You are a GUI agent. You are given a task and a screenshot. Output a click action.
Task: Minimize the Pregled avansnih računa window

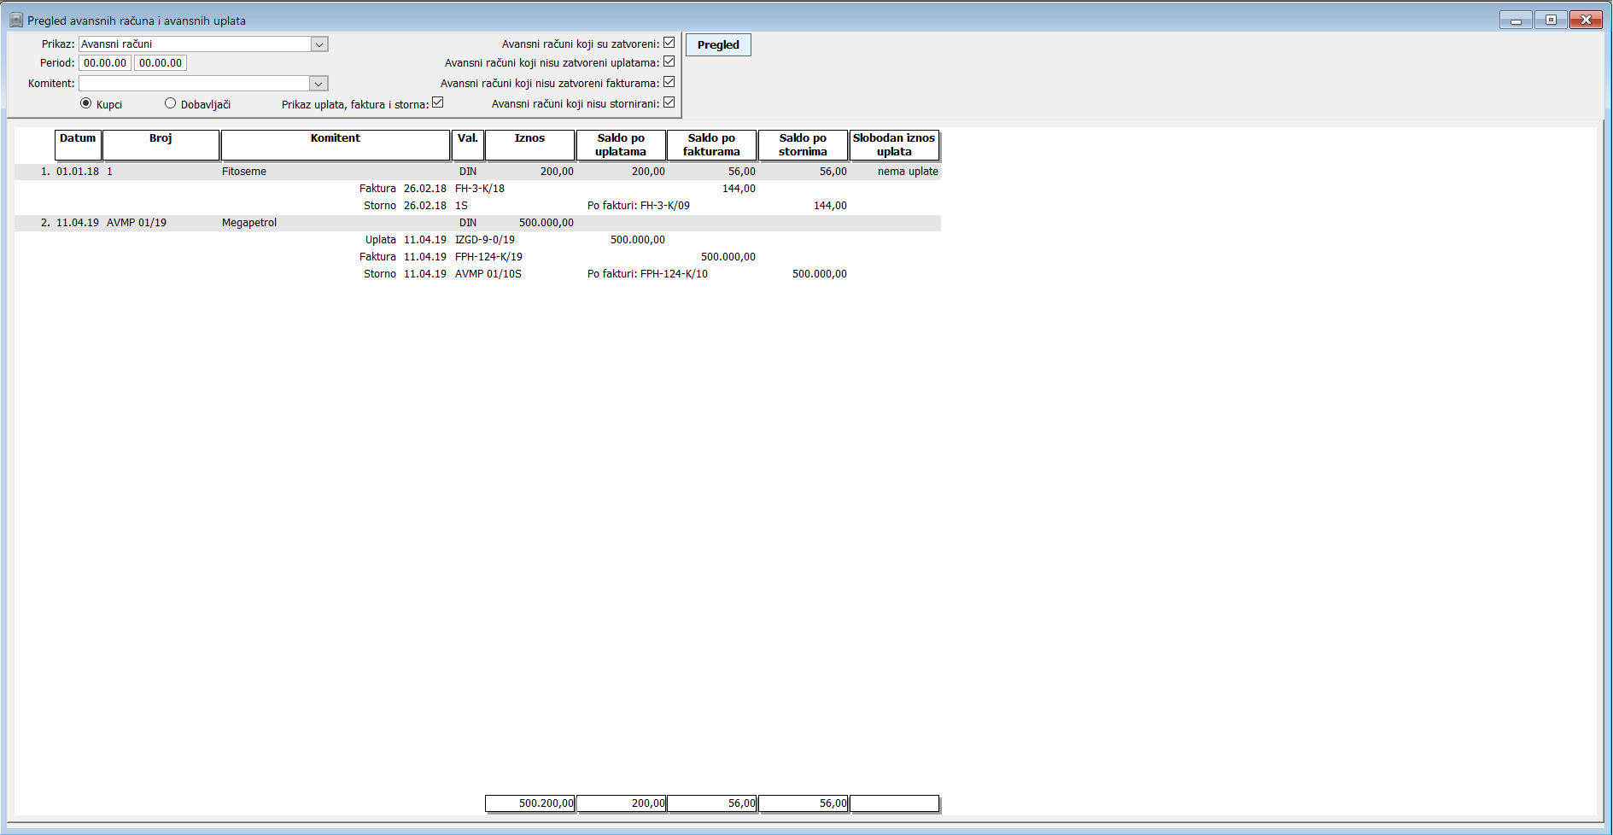click(1516, 20)
